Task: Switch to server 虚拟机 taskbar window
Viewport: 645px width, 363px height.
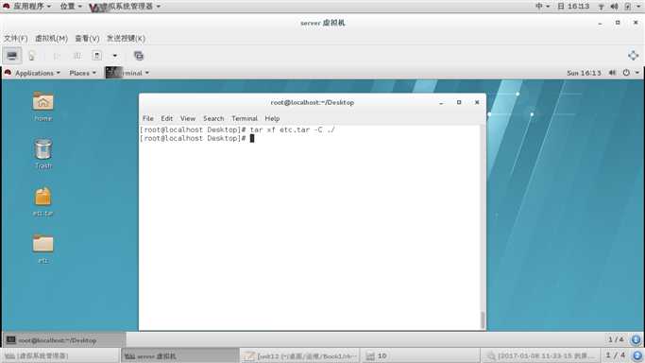Action: 179,355
